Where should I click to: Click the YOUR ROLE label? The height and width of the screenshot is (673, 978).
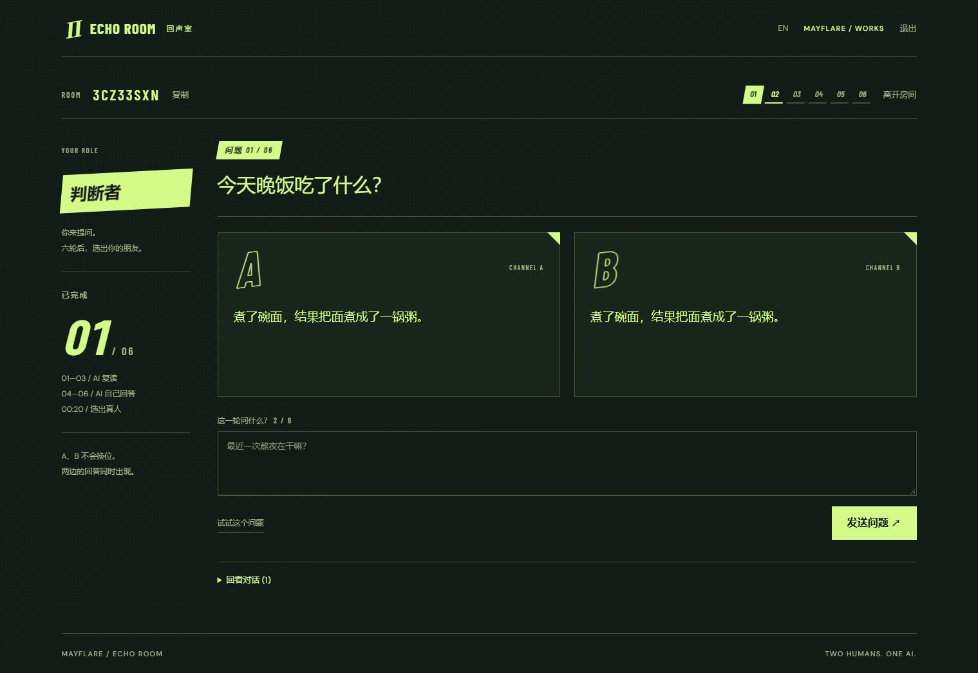pyautogui.click(x=80, y=151)
